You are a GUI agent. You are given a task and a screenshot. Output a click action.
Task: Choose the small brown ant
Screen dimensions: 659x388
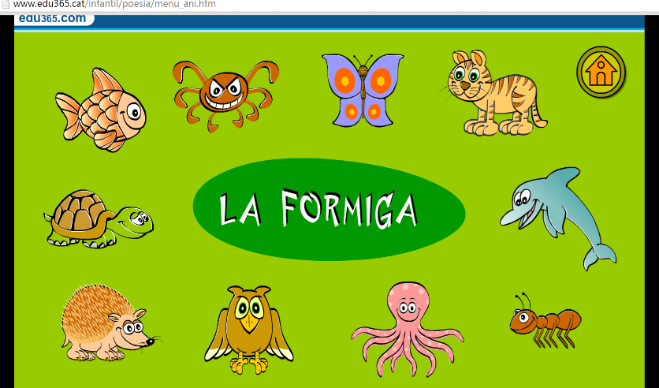click(544, 321)
